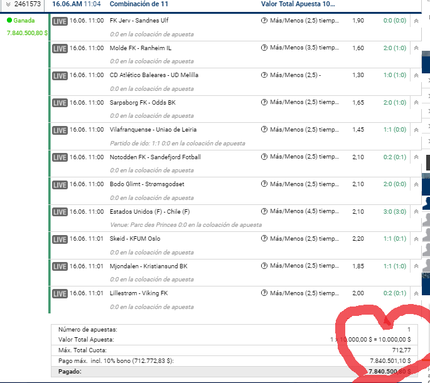
Task: Open help icon for Skeid market
Action: pyautogui.click(x=264, y=238)
